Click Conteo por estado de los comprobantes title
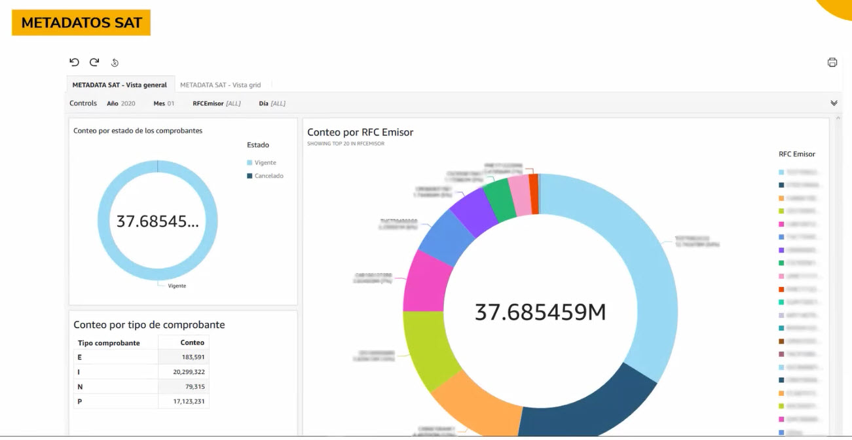The width and height of the screenshot is (852, 440). click(x=138, y=131)
